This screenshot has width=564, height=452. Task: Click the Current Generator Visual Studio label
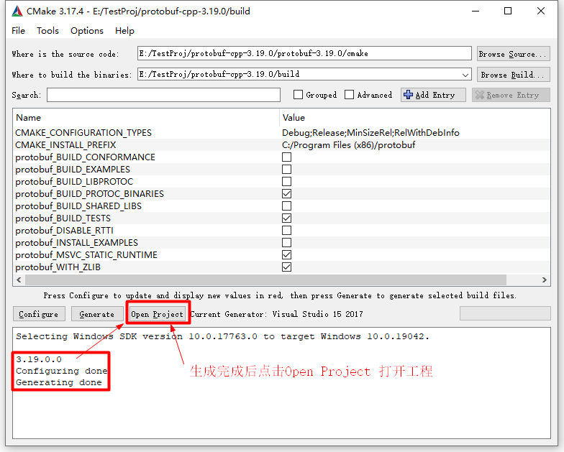[x=276, y=314]
